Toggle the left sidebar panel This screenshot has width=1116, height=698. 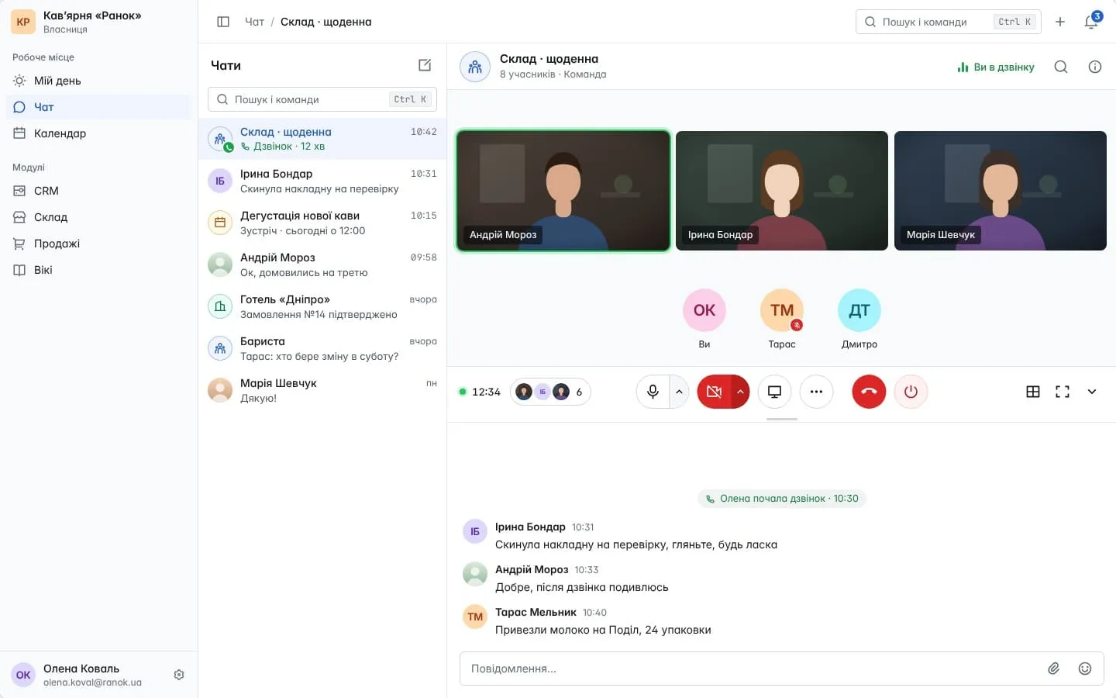coord(223,22)
